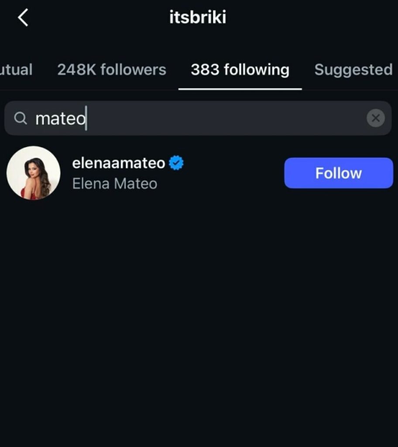
Task: Switch to the Suggested tab
Action: 353,70
